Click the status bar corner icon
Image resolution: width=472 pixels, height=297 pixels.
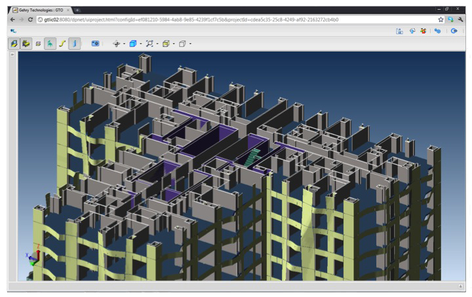click(460, 287)
